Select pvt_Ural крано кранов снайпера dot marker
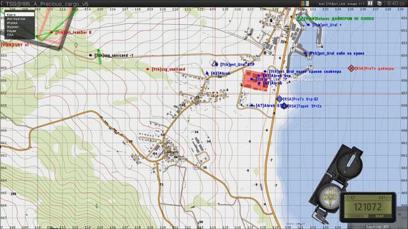 pos(265,71)
